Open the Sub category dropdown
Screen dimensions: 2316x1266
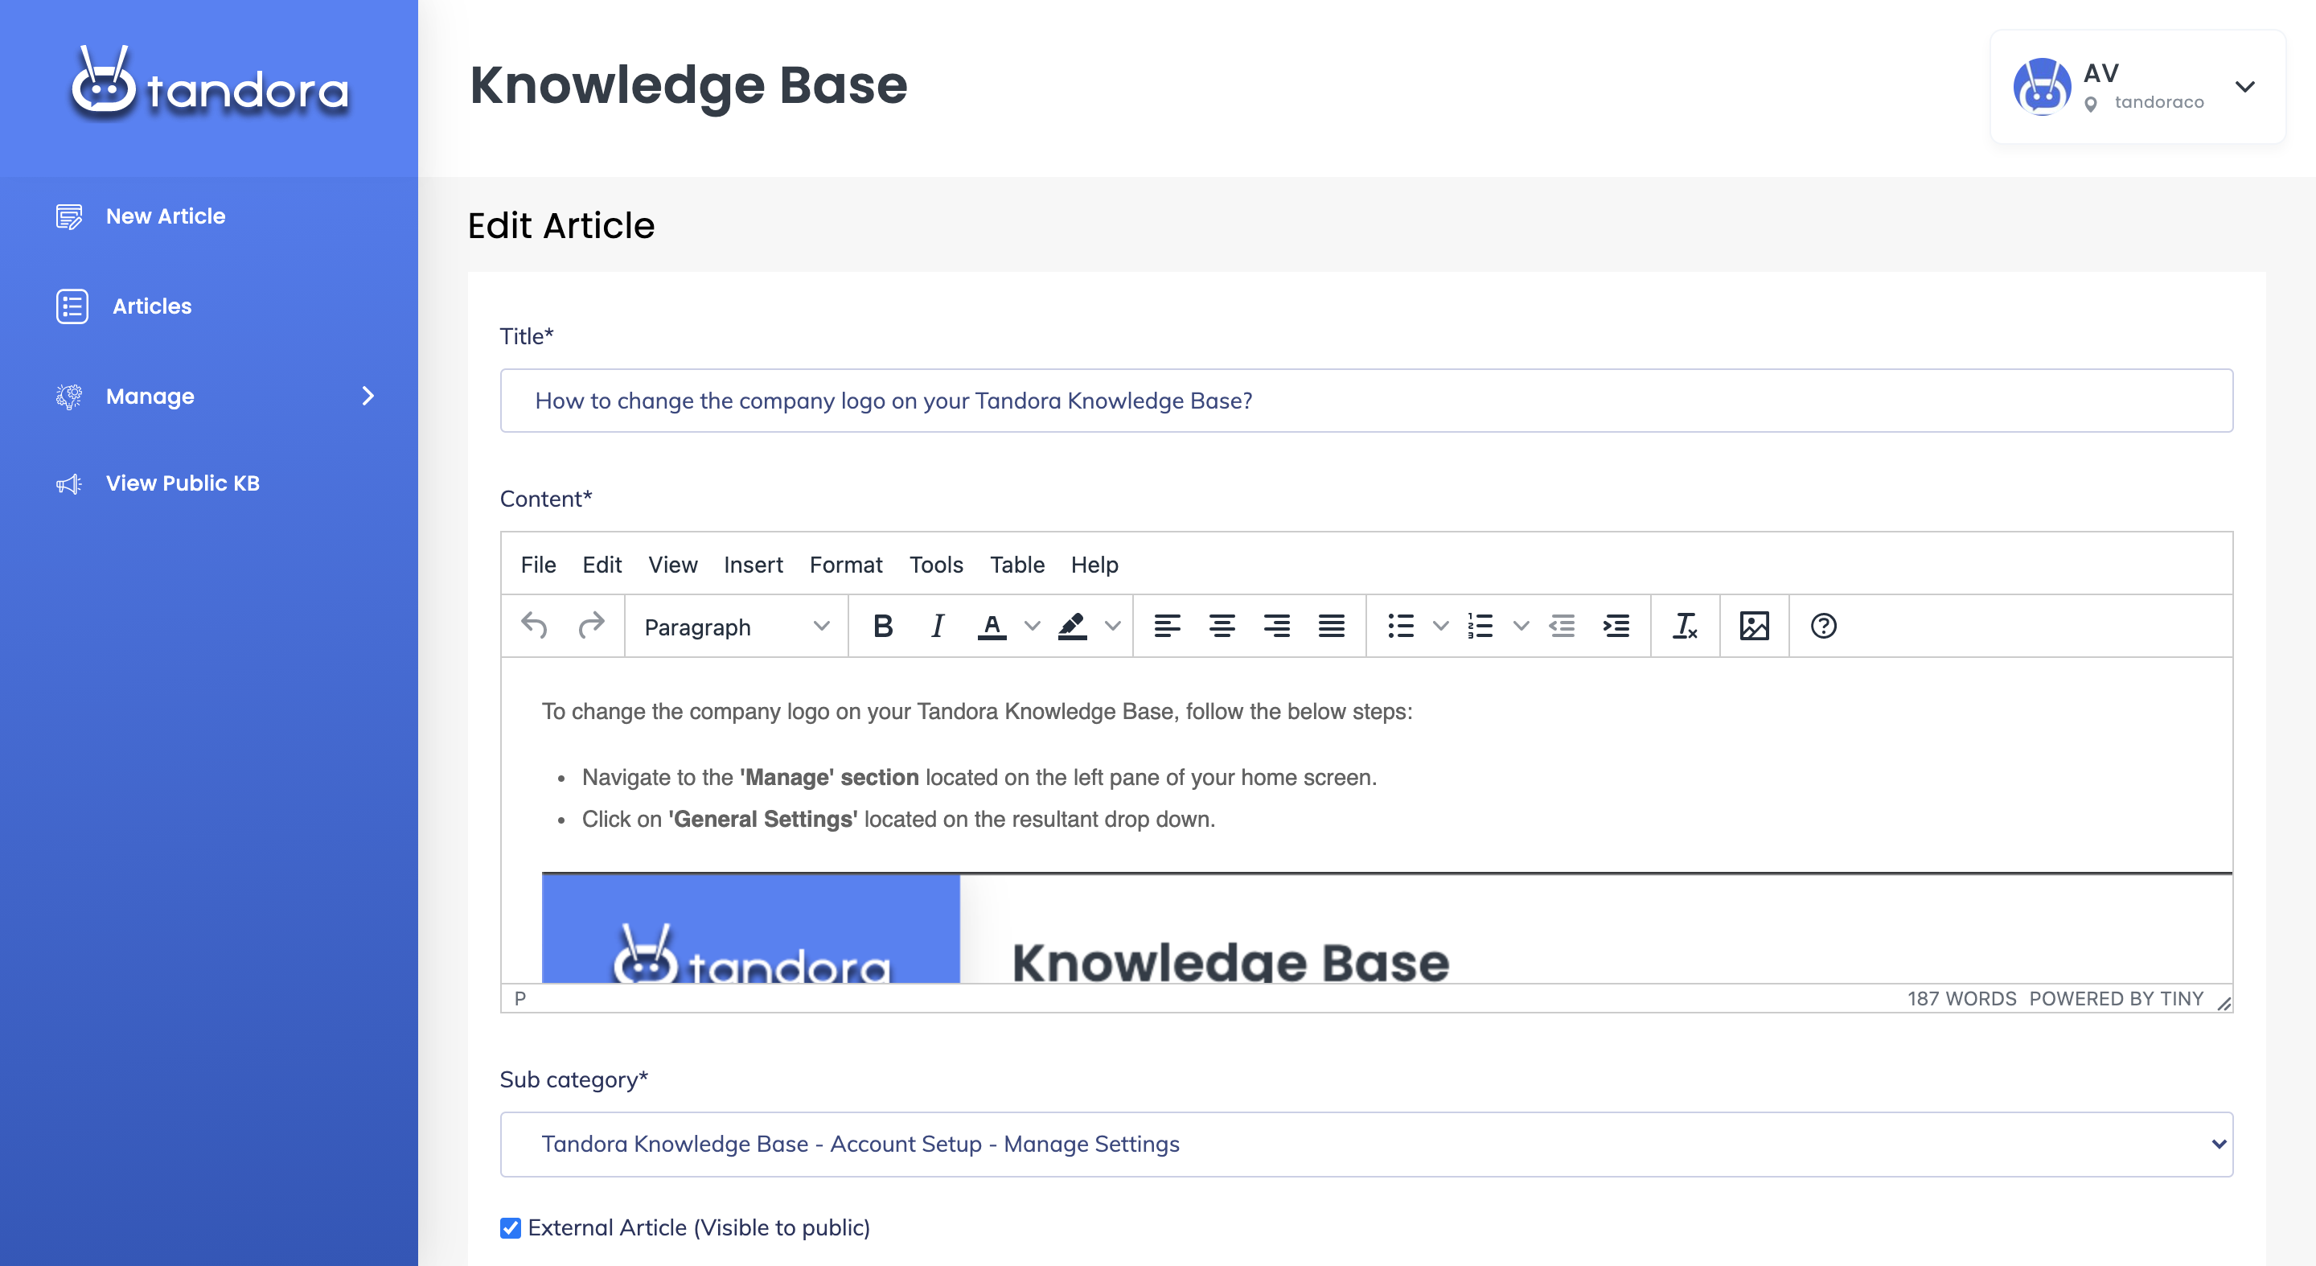point(1365,1144)
